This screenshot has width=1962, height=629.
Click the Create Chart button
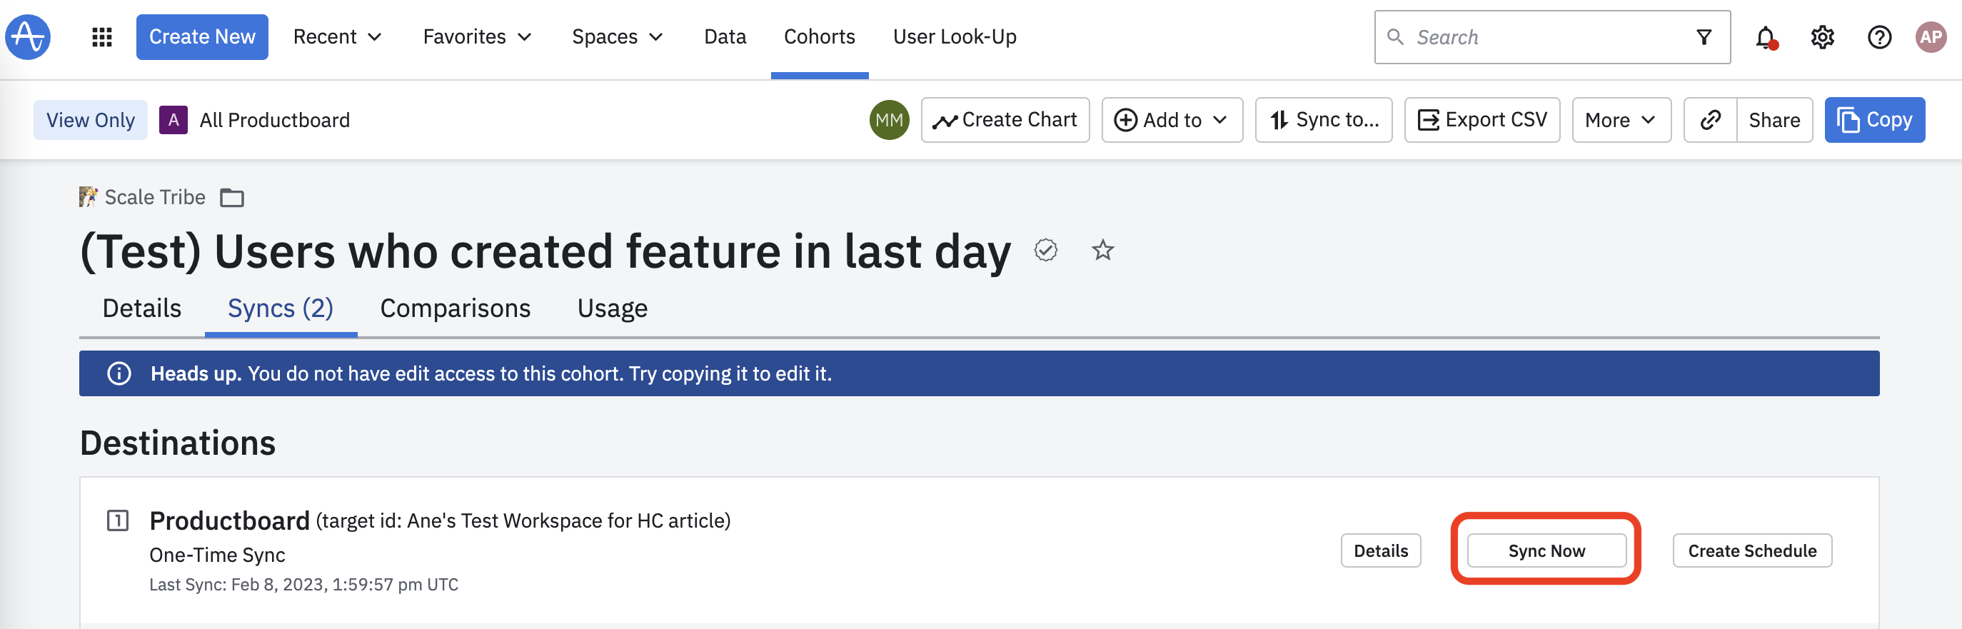click(x=1005, y=119)
